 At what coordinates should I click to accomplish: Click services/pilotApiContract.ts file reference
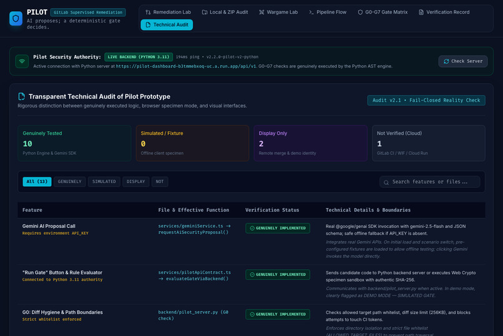click(195, 275)
